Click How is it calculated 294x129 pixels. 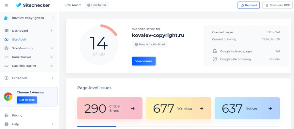tap(150, 44)
